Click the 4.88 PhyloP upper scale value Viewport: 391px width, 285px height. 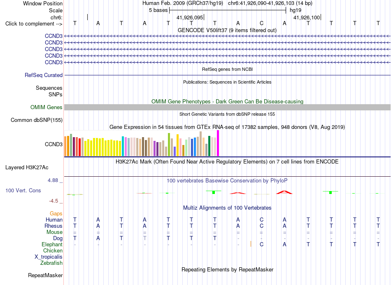click(x=53, y=180)
